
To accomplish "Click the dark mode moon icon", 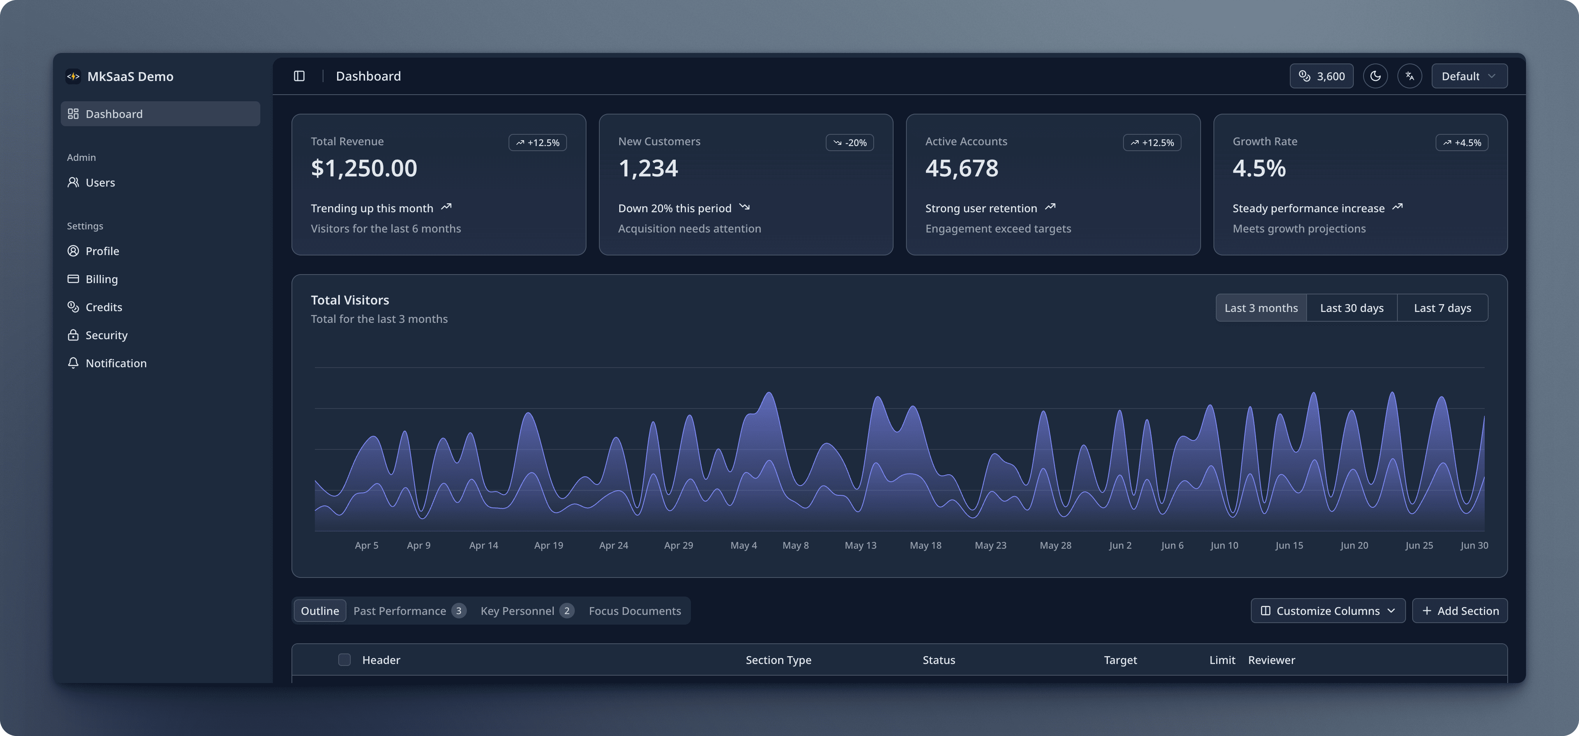I will coord(1375,76).
